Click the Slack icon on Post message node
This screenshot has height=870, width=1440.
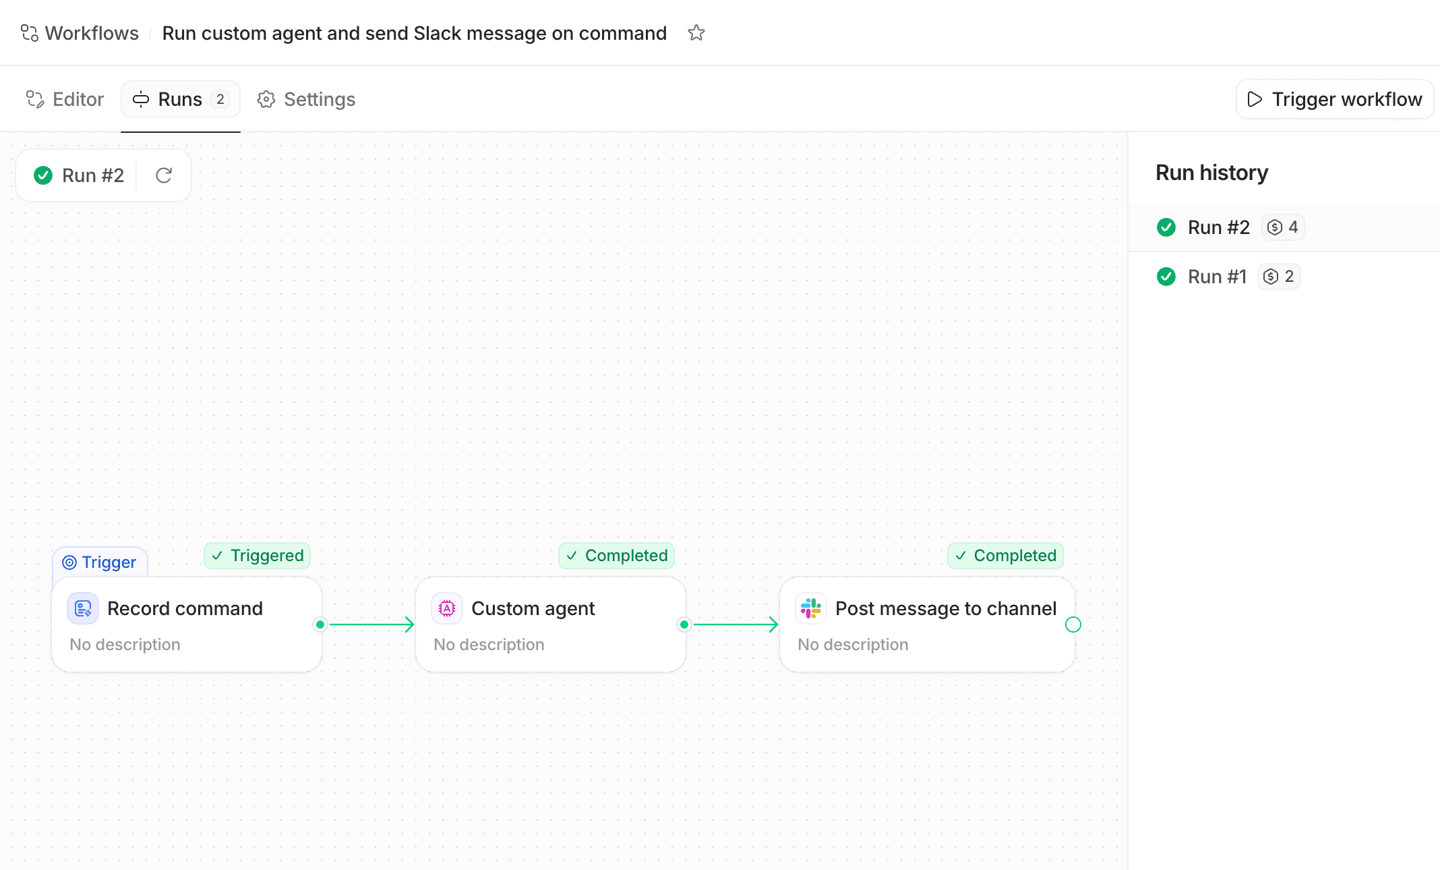[810, 608]
